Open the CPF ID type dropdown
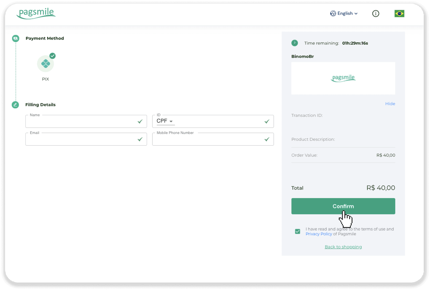The width and height of the screenshot is (430, 290). pyautogui.click(x=165, y=121)
